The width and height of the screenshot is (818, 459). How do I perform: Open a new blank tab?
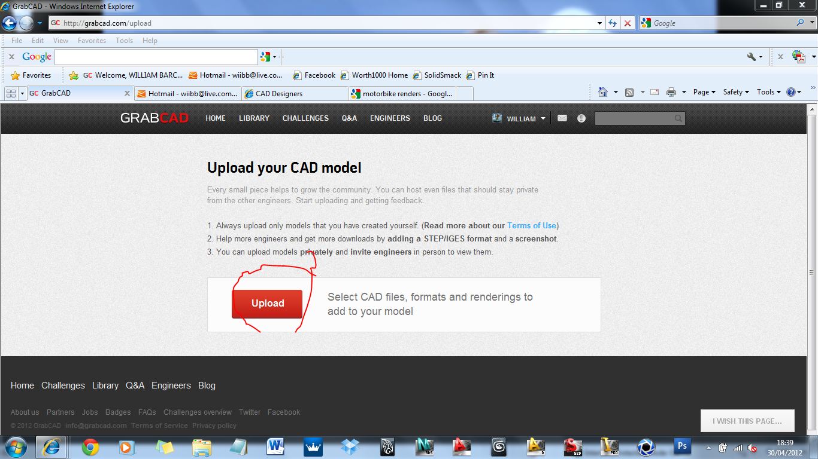tap(465, 93)
